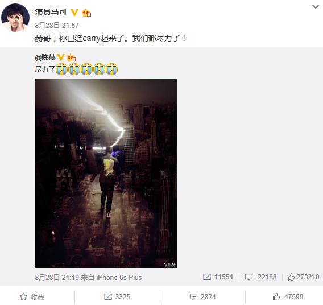Open 演员马可 username link
This screenshot has height=305, width=323.
(51, 12)
